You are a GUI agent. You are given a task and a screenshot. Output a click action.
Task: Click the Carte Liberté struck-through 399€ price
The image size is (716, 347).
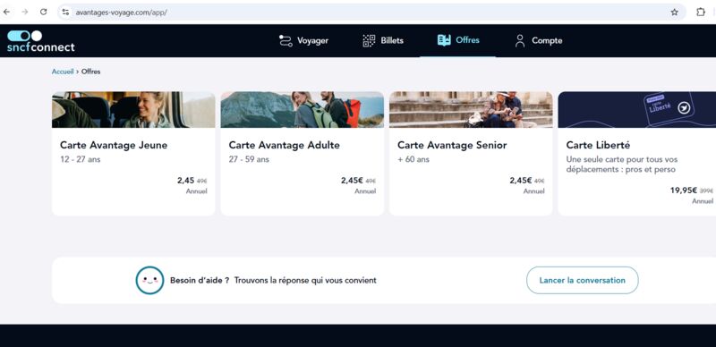706,190
